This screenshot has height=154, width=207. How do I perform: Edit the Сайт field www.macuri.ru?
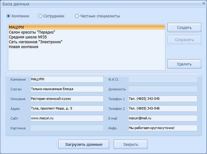(x=67, y=118)
